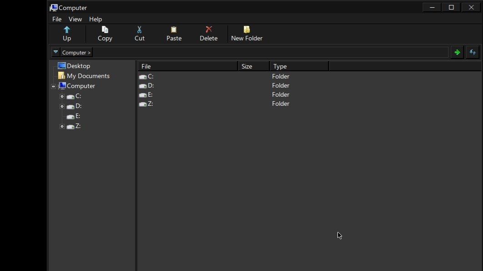Expand the C: drive tree node
This screenshot has height=271, width=483.
tap(62, 96)
